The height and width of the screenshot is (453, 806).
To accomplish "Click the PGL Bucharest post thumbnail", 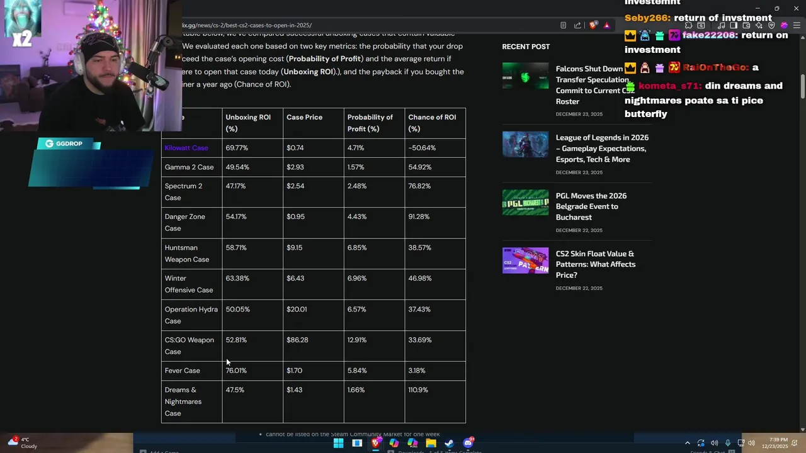I will coord(525,202).
